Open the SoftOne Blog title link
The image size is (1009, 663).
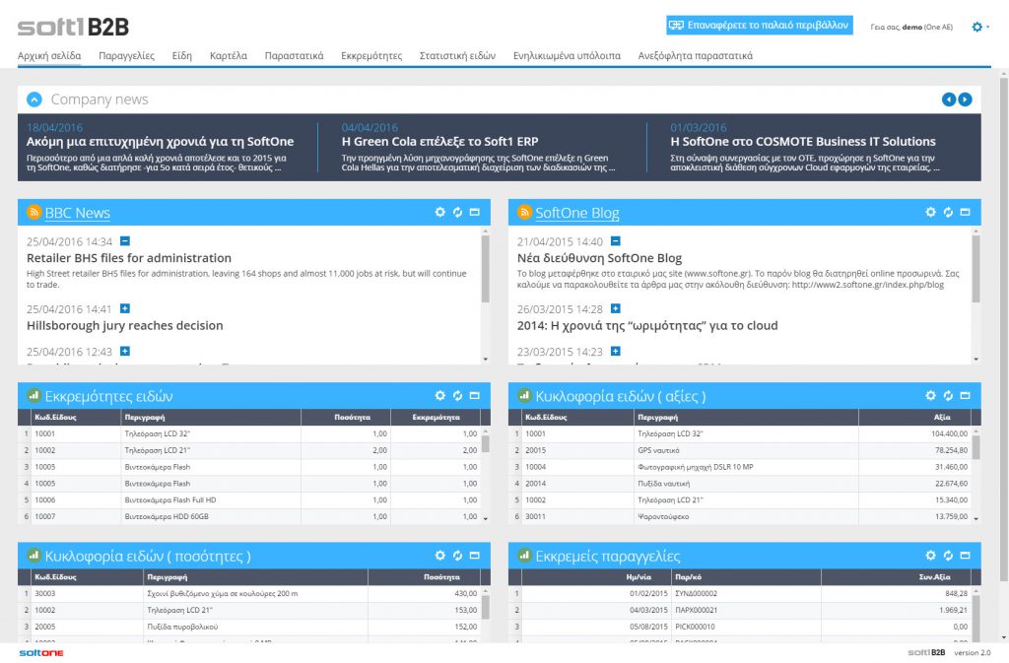[x=577, y=213]
